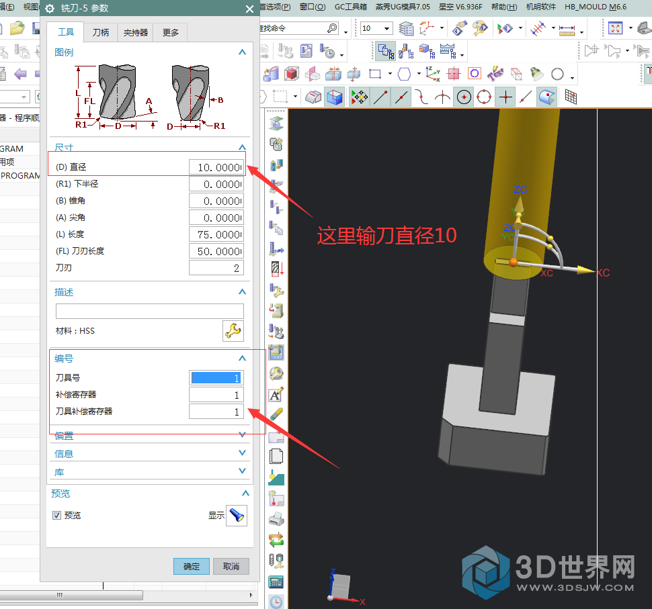Viewport: 652px width, 609px height.
Task: Toggle quadrant point snap
Action: (x=485, y=97)
